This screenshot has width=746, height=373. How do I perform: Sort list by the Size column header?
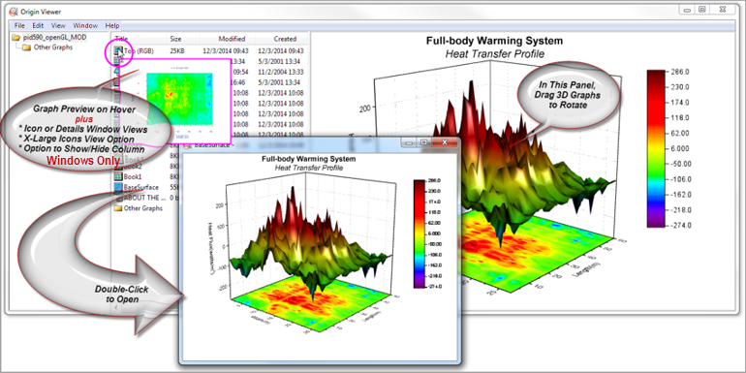[x=175, y=39]
